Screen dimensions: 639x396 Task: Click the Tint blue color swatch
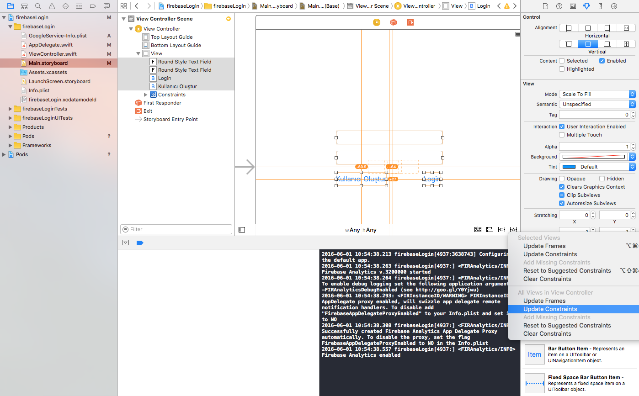[569, 167]
